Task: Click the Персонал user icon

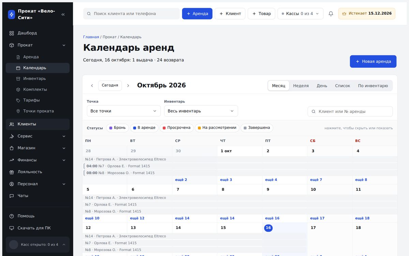Action: 12,184
